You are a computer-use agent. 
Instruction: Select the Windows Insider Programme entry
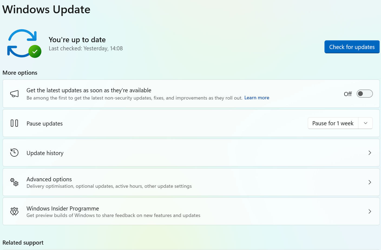[x=63, y=209]
